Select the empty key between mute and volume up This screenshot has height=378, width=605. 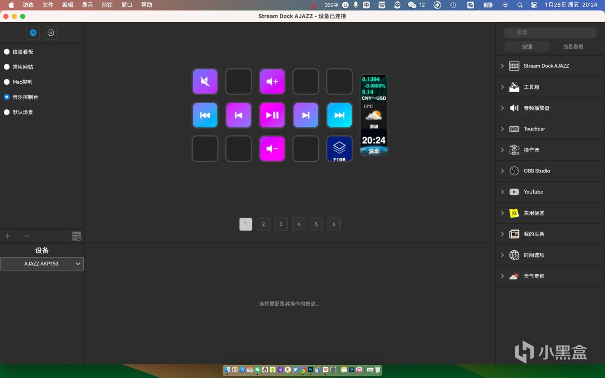click(x=239, y=81)
